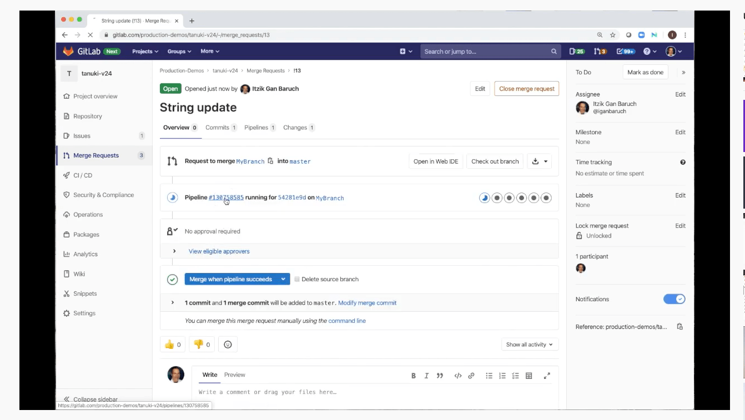The image size is (745, 420).
Task: Open the Show all activity dropdown
Action: click(529, 345)
